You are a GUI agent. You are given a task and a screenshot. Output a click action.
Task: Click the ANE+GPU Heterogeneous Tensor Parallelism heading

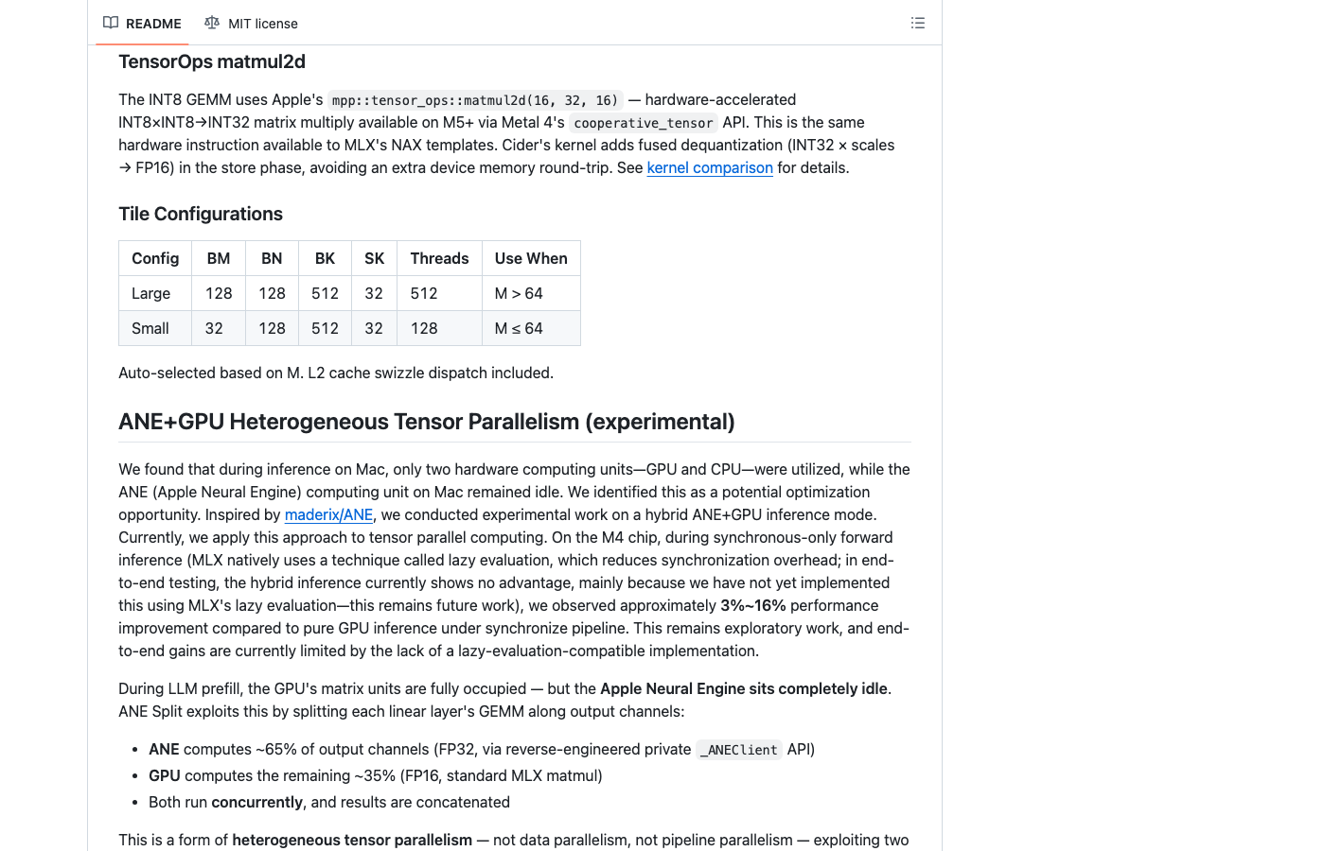pyautogui.click(x=427, y=422)
